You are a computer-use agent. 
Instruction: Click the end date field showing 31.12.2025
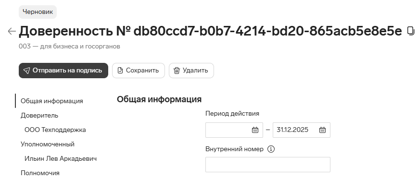[301, 130]
